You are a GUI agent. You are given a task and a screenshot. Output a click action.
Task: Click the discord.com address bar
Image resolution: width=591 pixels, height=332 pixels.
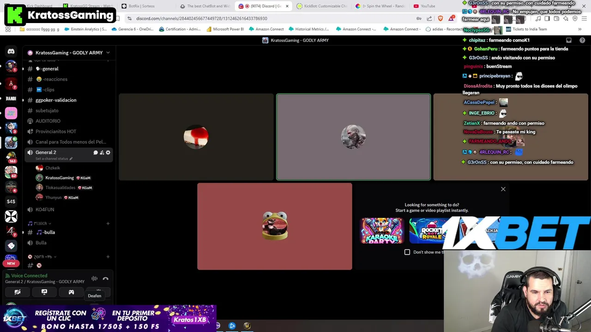(x=268, y=18)
